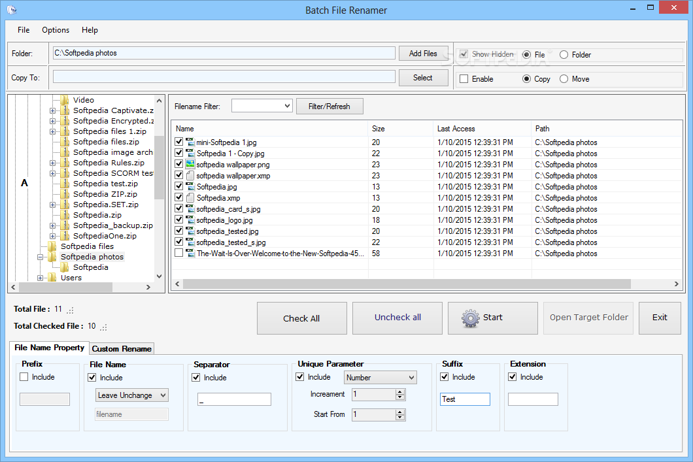
Task: Click the mini-Softpedia 1.jpg image file icon
Action: (x=190, y=142)
